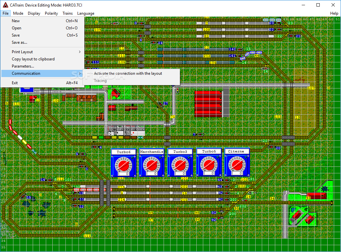Select Copy layout to clipboard
The height and width of the screenshot is (252, 341).
pyautogui.click(x=43, y=59)
